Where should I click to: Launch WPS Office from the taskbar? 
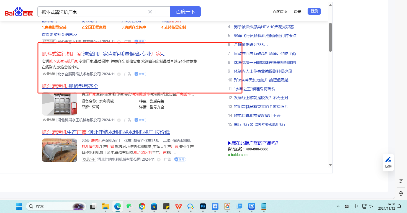(178, 206)
